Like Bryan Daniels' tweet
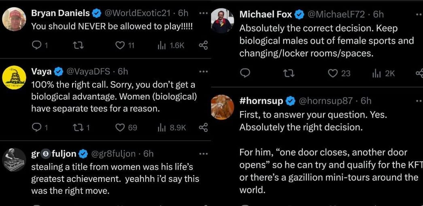Screen dimensions: 423x206 click(x=120, y=46)
